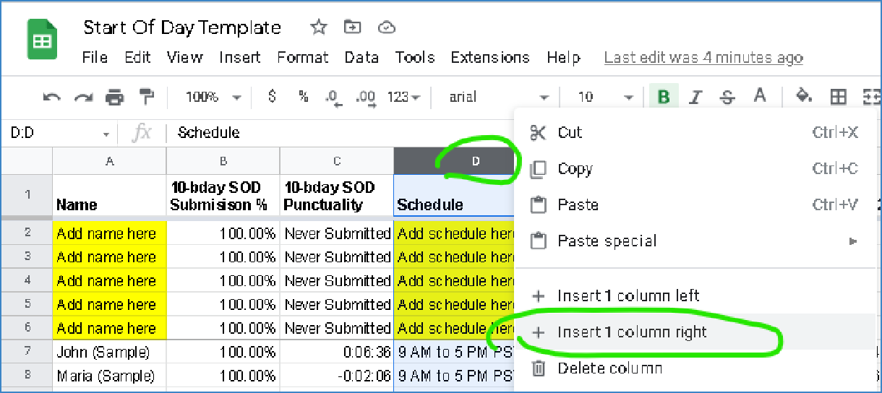Click the print icon in toolbar
The height and width of the screenshot is (393, 882).
point(114,98)
